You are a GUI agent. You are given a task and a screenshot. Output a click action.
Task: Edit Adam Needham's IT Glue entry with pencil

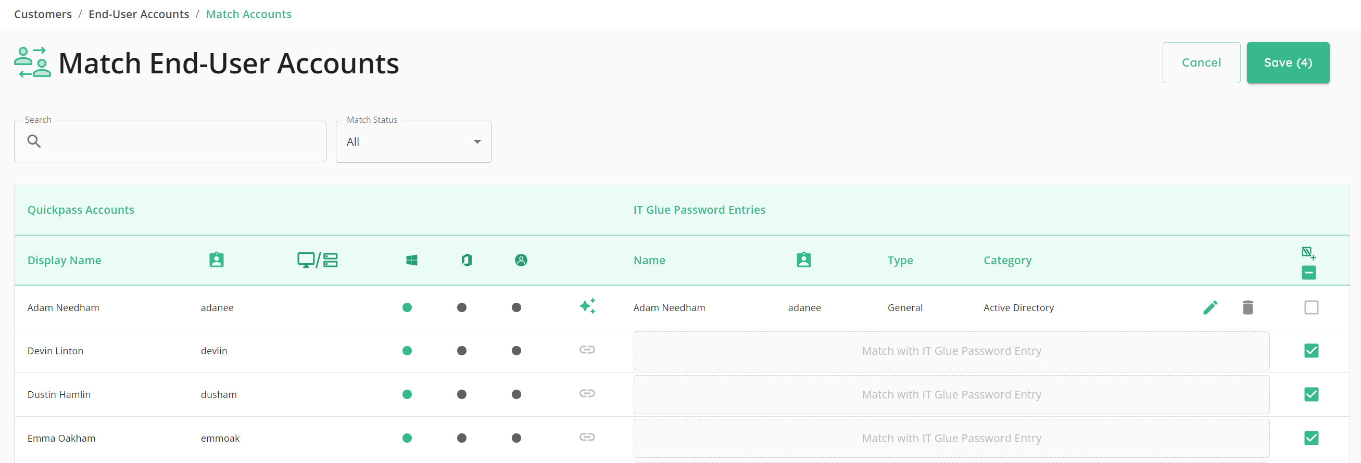click(x=1210, y=307)
